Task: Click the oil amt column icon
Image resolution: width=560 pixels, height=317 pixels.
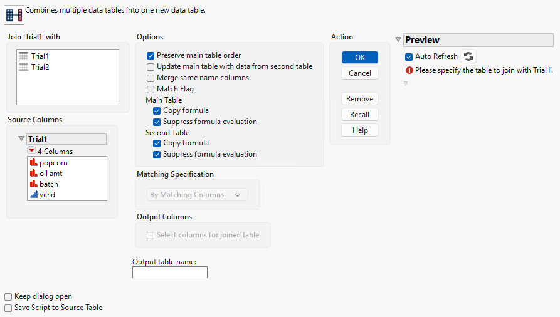Action: tap(34, 174)
